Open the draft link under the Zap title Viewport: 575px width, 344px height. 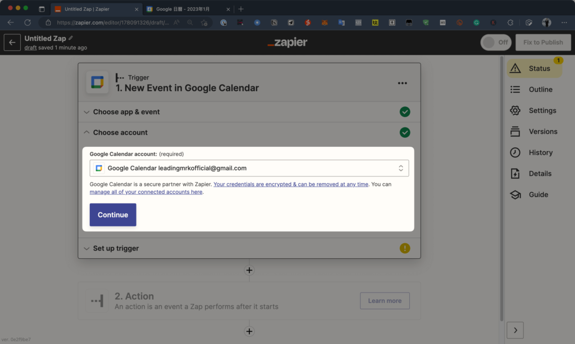tap(30, 48)
